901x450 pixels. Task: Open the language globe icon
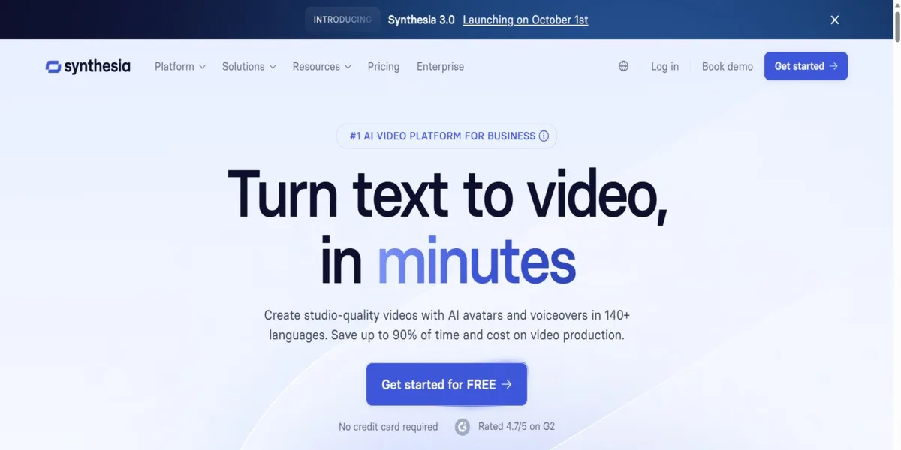623,66
